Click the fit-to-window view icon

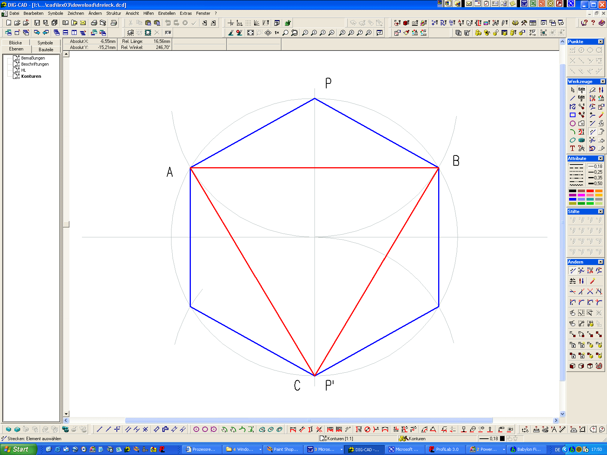pos(250,33)
